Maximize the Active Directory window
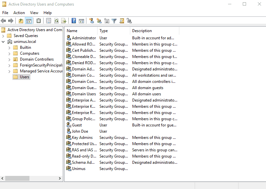This screenshot has height=189, width=266. [x=244, y=4]
